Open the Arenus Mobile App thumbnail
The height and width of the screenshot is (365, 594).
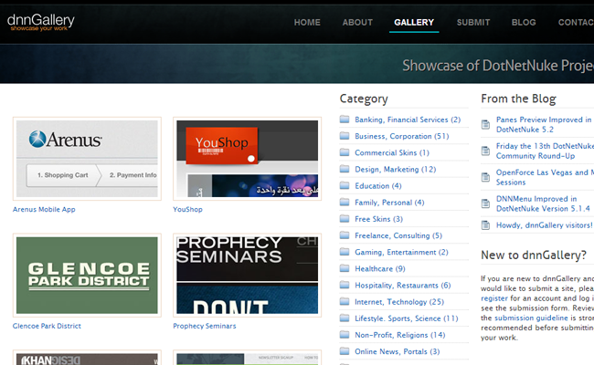click(87, 159)
